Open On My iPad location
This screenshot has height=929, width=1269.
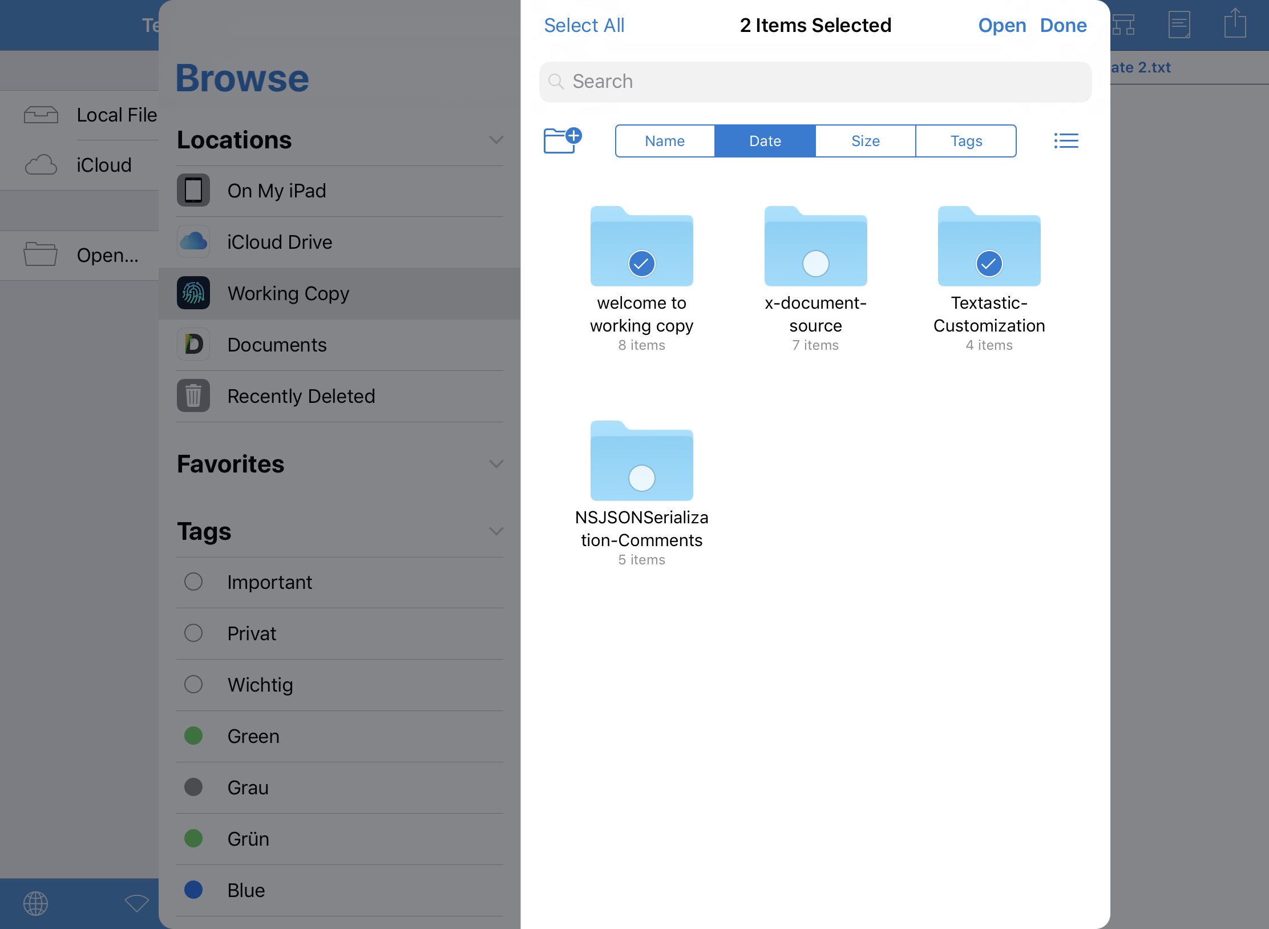tap(340, 191)
